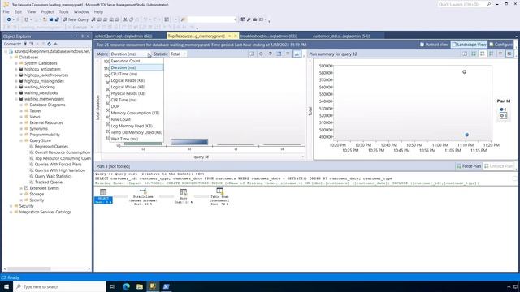Click the Regressed Queries report icon
Screen dimensions: 520x292
pyautogui.click(x=32, y=147)
